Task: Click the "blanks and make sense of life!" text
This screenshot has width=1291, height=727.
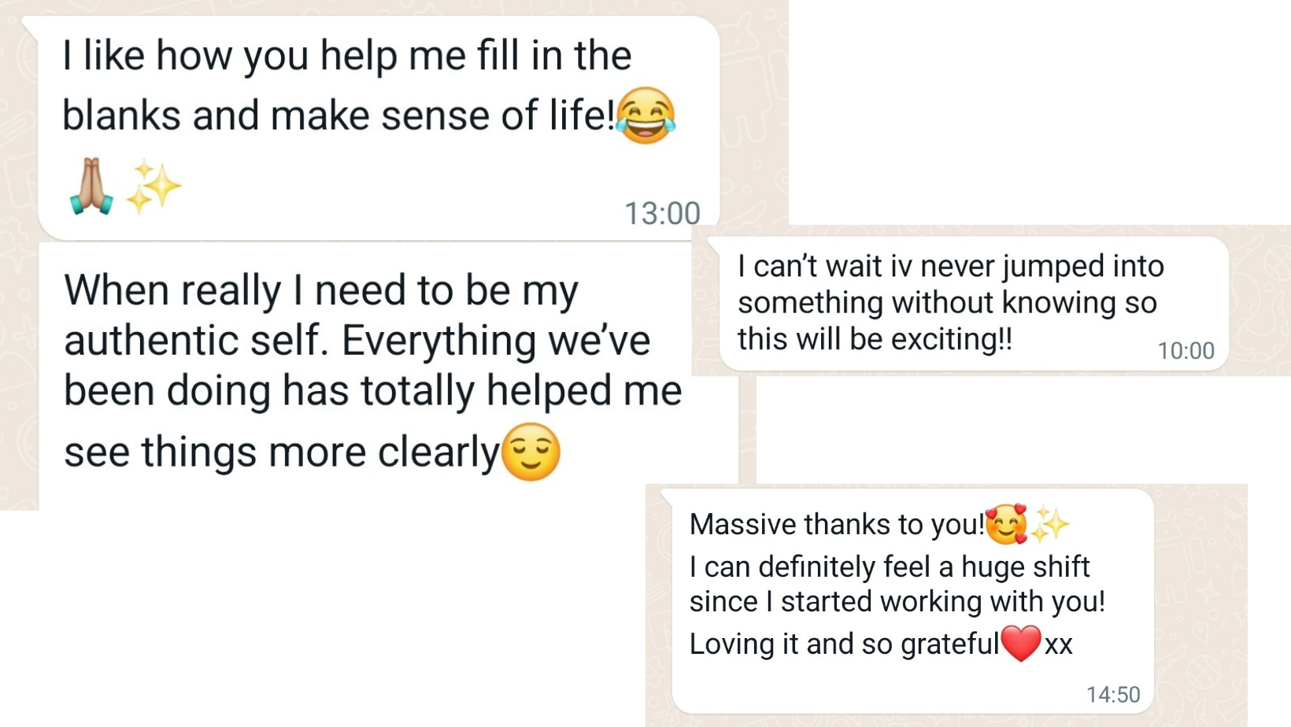Action: coord(338,116)
